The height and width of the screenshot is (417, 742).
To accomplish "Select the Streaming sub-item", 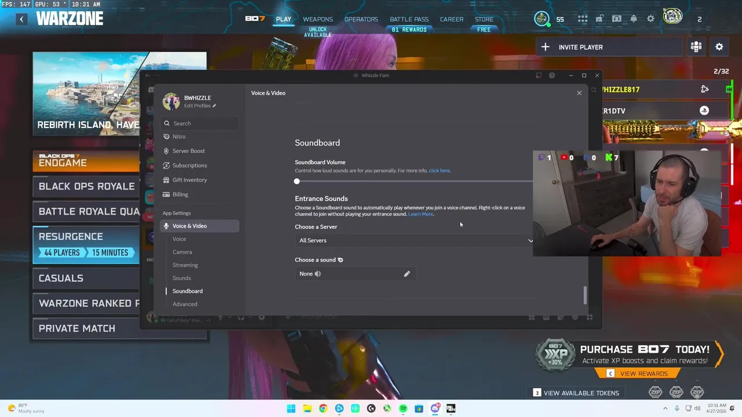I will [185, 265].
